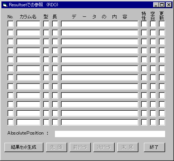Image resolution: width=174 pixels, height=161 pixels.
Task: Click the 終了 button to exit
Action: point(154,147)
